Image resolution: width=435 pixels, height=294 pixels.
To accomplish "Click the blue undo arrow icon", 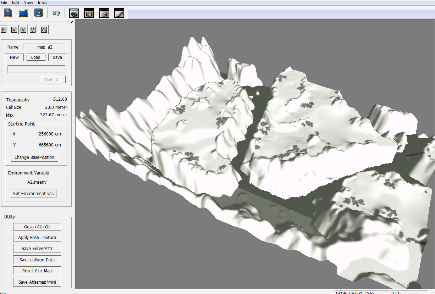I will 56,13.
